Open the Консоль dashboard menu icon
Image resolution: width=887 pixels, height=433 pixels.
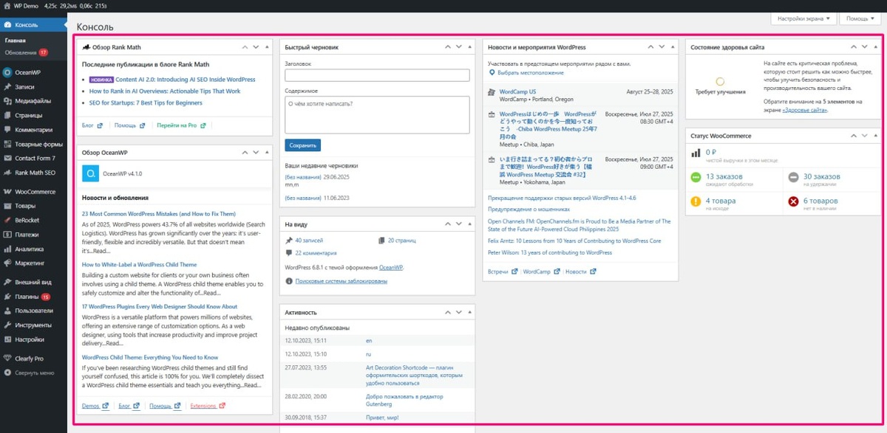point(7,25)
